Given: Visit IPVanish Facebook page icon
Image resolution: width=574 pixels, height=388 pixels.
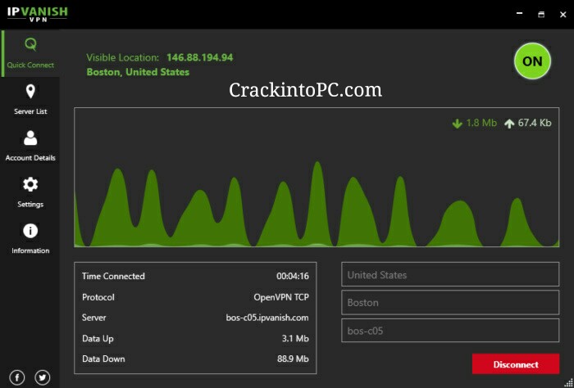Looking at the screenshot, I should 17,377.
